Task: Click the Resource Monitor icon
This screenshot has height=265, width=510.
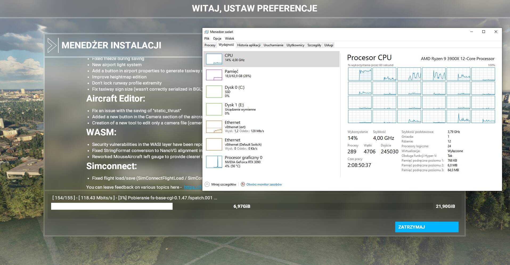Action: coord(243,184)
